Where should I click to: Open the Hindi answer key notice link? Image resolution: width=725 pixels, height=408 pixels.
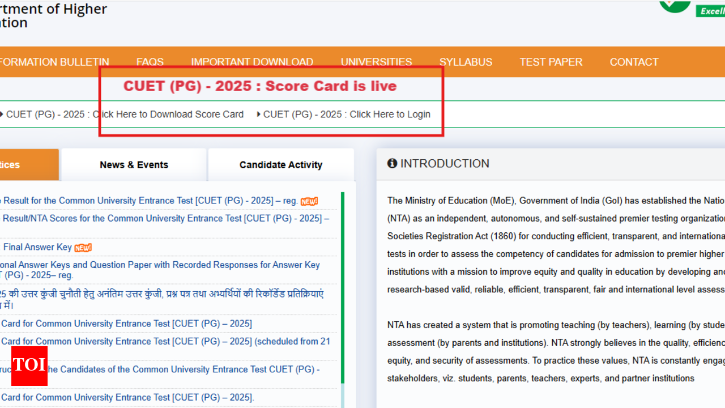162,295
